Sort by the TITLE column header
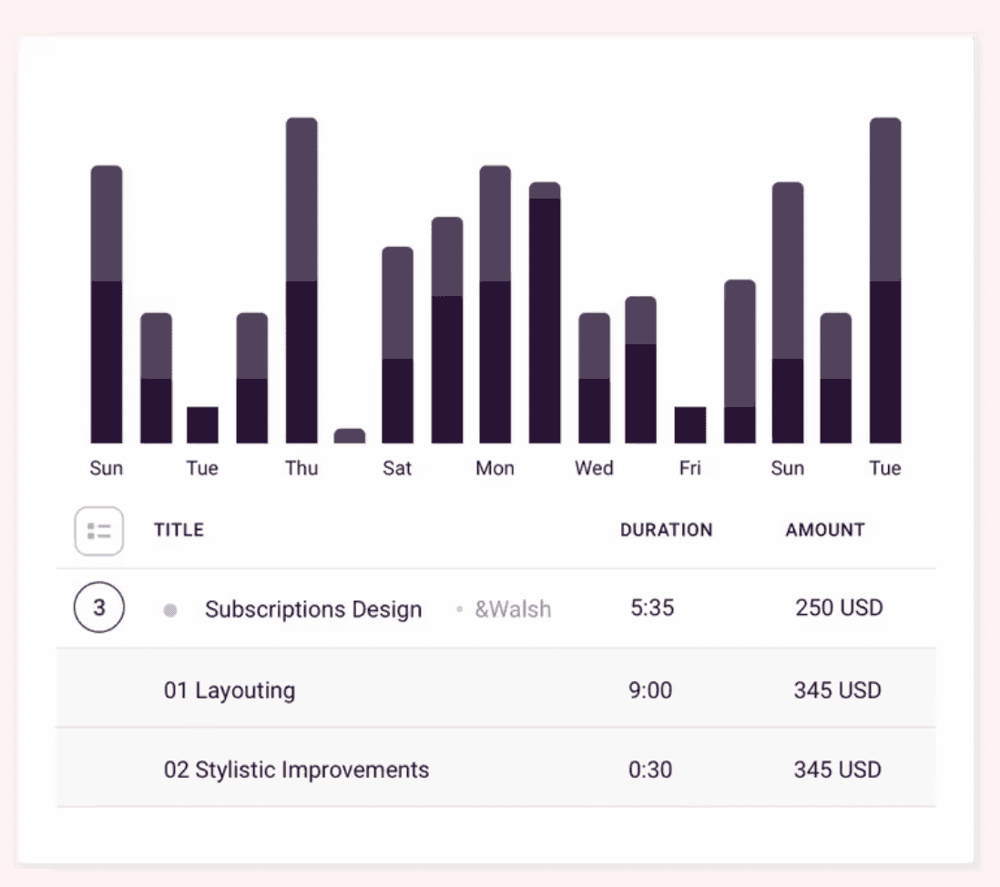The image size is (1000, 887). coord(179,530)
